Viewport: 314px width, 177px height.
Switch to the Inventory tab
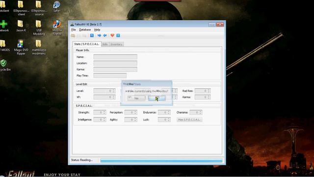point(116,44)
